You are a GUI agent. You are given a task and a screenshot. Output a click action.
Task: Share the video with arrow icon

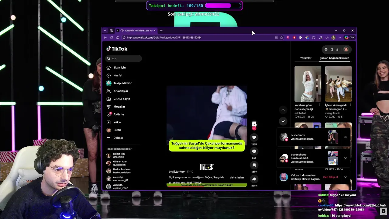coord(254,179)
